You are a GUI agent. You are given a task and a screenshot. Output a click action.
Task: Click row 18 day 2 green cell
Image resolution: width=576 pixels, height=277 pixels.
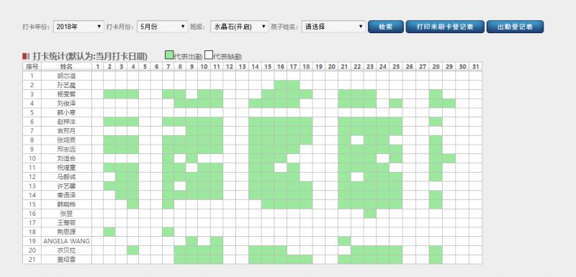point(109,232)
